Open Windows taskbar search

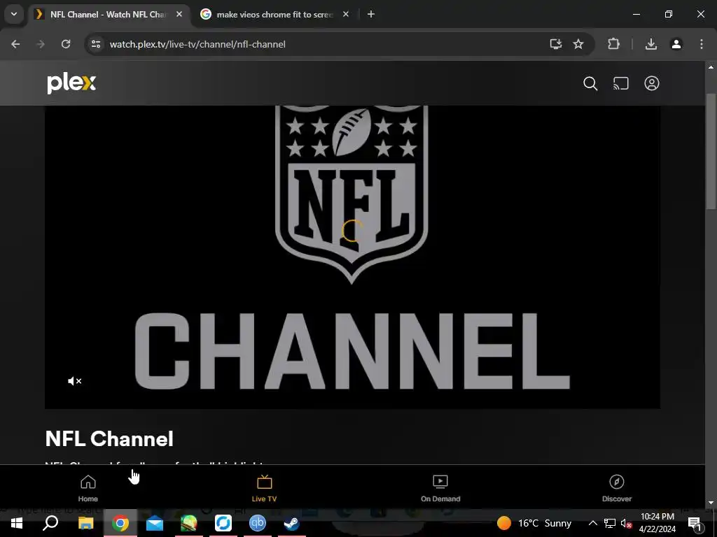50,523
